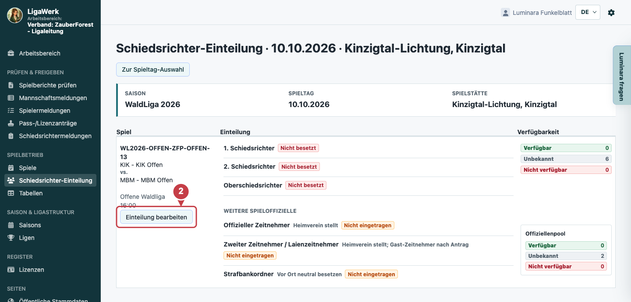
Task: Click the Tabellen grid icon
Action: (x=11, y=193)
